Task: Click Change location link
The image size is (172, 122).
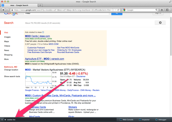Action: click(x=11, y=70)
